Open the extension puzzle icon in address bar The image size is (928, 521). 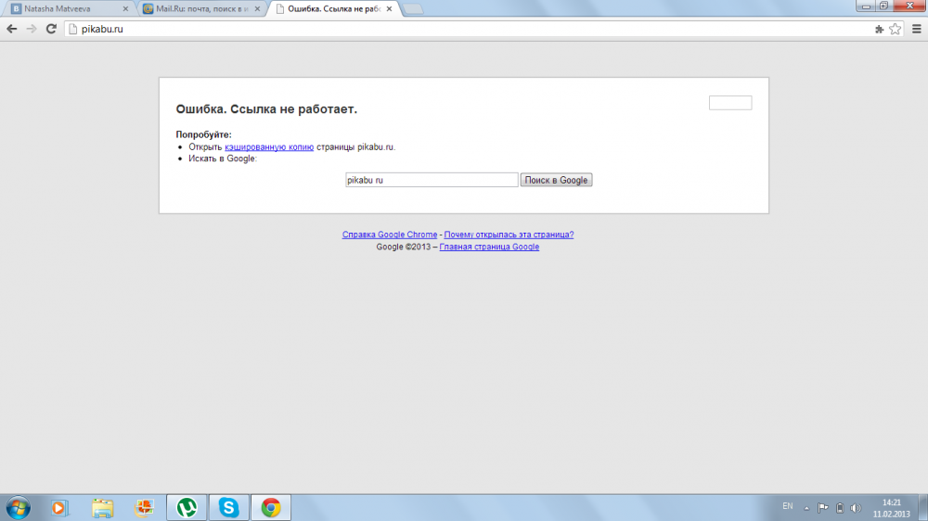880,29
